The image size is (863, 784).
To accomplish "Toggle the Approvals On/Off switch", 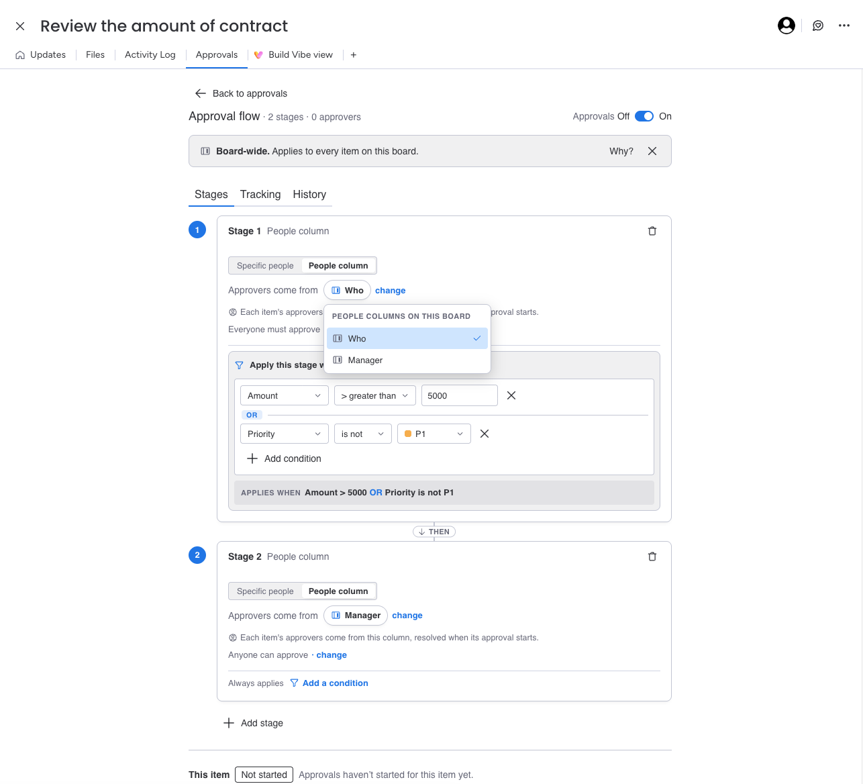I will coord(644,116).
